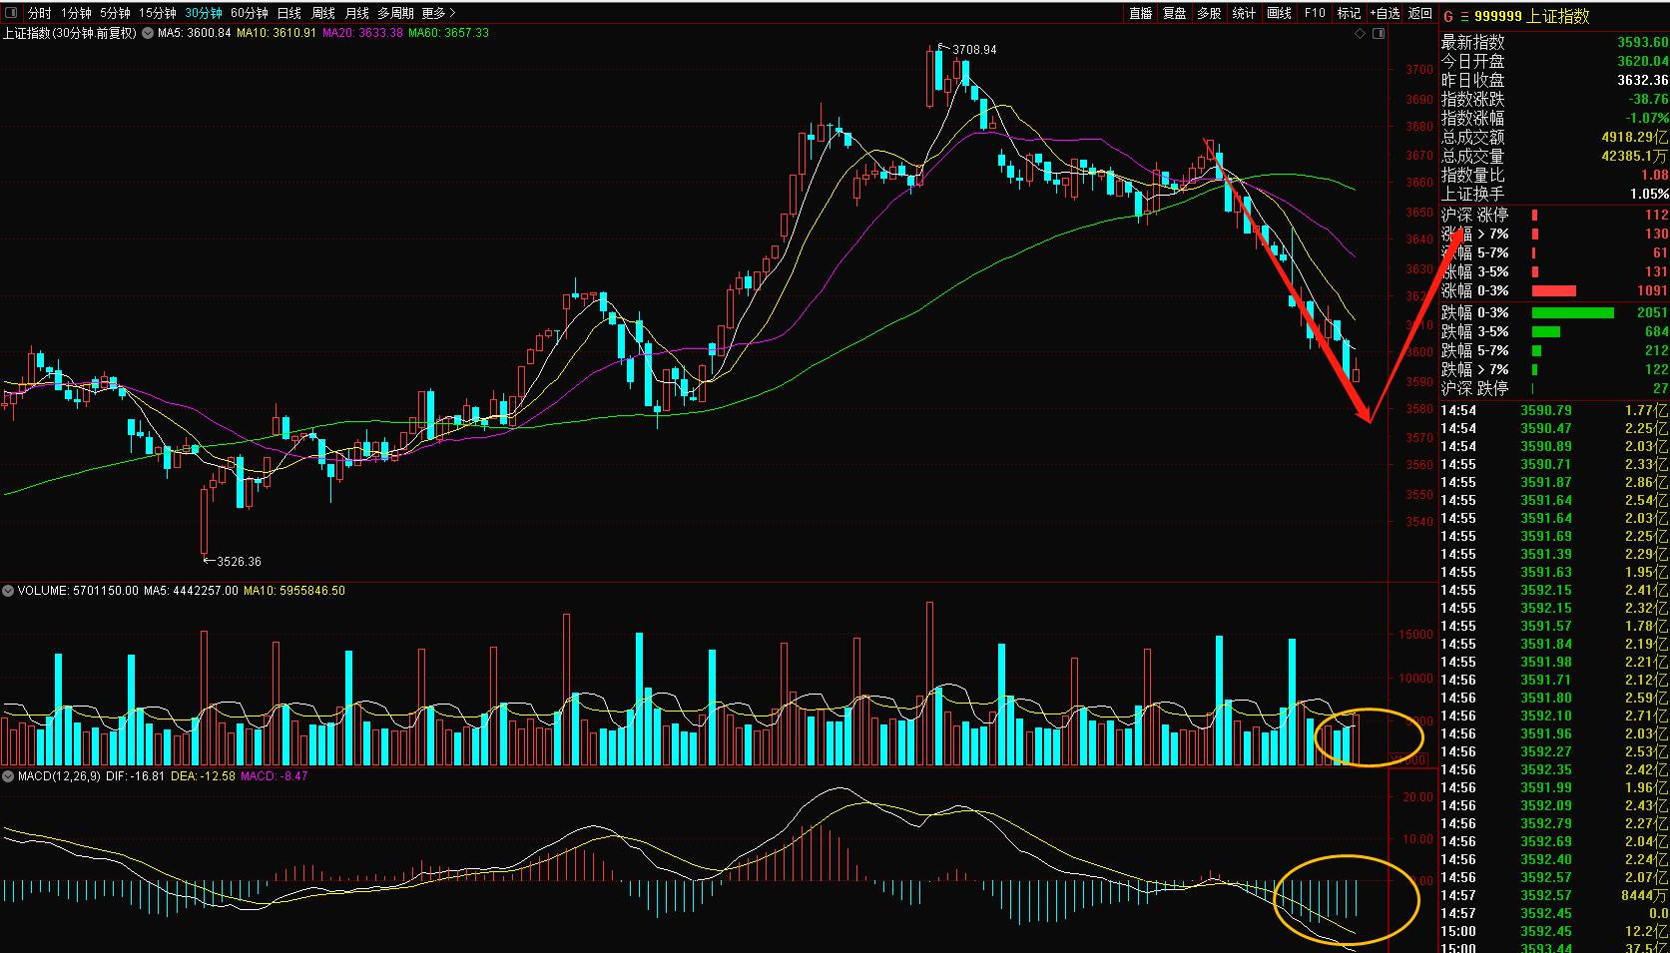
Task: Switch to 周线 weekly chart
Action: 323,13
